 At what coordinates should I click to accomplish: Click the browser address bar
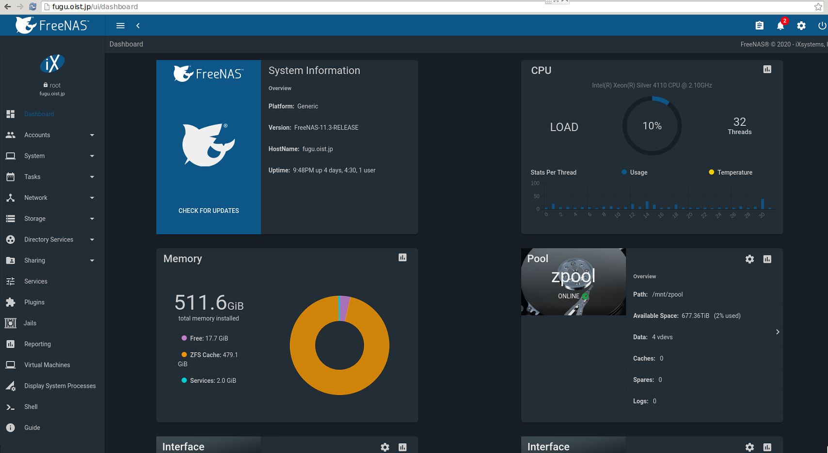pyautogui.click(x=291, y=7)
